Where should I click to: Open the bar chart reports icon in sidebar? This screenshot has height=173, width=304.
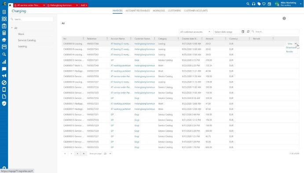tap(4, 62)
